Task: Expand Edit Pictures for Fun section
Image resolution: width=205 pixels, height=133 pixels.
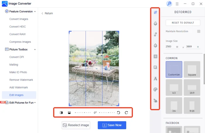Action: click(35, 103)
